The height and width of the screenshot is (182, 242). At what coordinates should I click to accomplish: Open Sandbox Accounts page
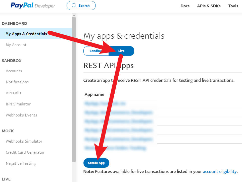pos(14,71)
